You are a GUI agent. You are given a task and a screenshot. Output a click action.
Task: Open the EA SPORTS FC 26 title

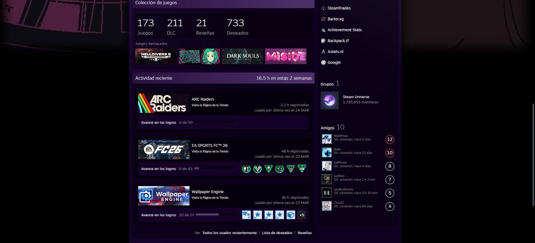click(210, 146)
